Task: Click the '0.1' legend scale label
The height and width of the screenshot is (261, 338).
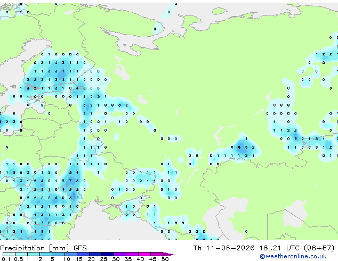Action: point(6,259)
